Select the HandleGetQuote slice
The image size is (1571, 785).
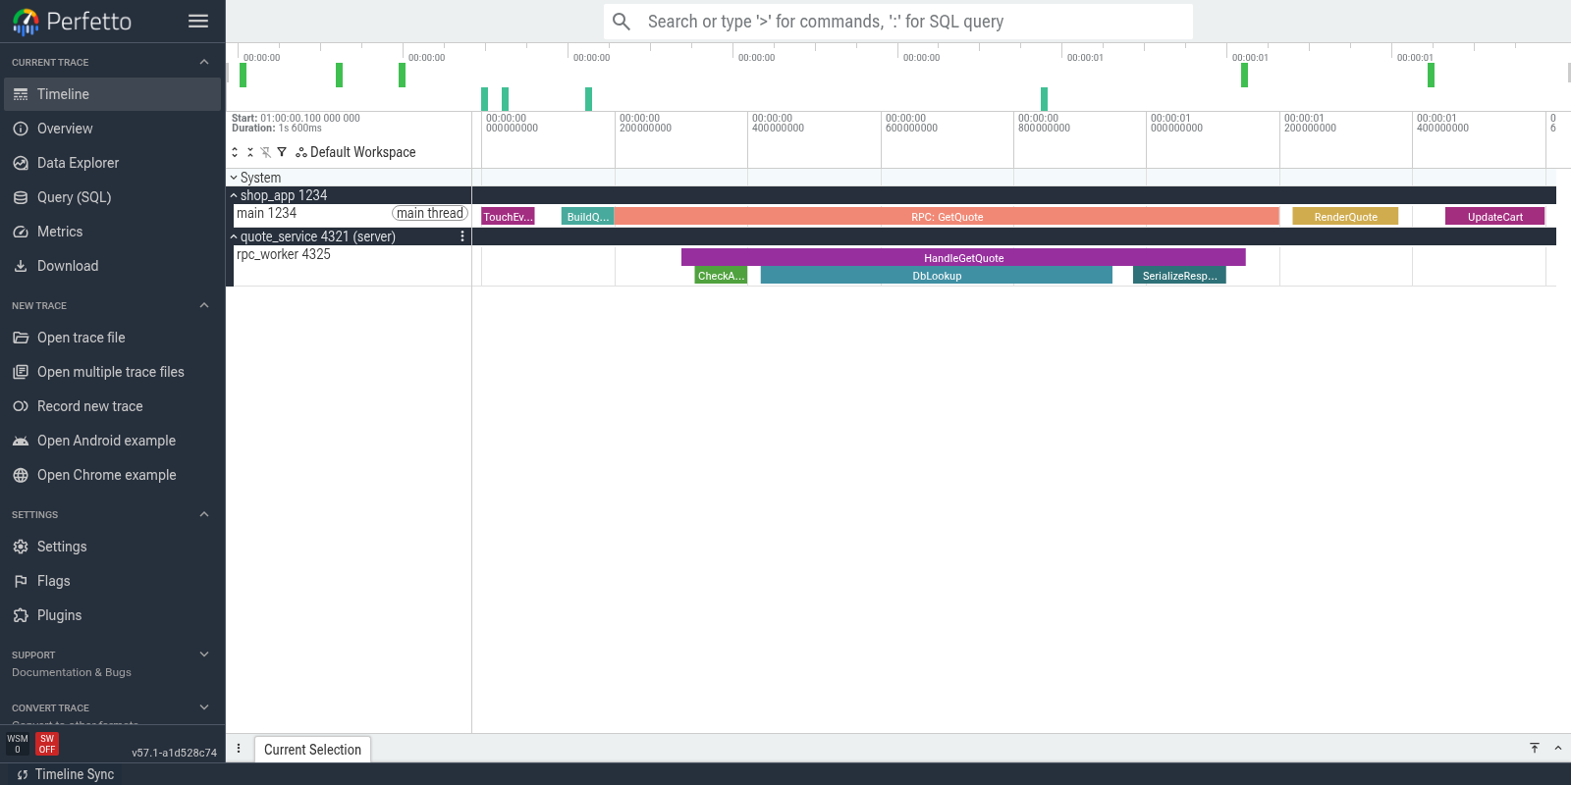[963, 258]
